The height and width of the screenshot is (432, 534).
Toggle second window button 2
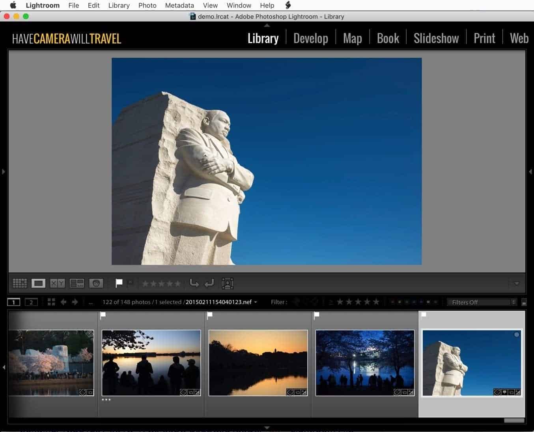[x=31, y=302]
